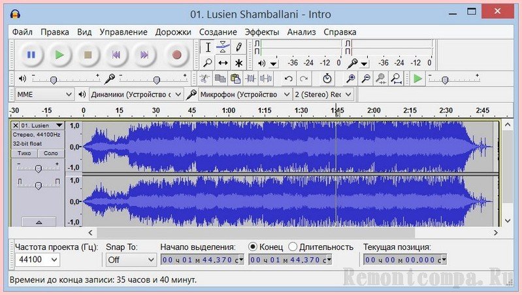Click the track pan slider knob
The image size is (522, 295).
[x=39, y=185]
